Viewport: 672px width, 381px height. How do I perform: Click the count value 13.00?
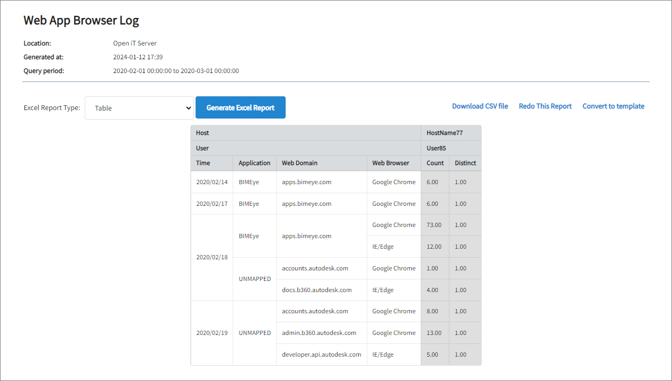pyautogui.click(x=435, y=333)
